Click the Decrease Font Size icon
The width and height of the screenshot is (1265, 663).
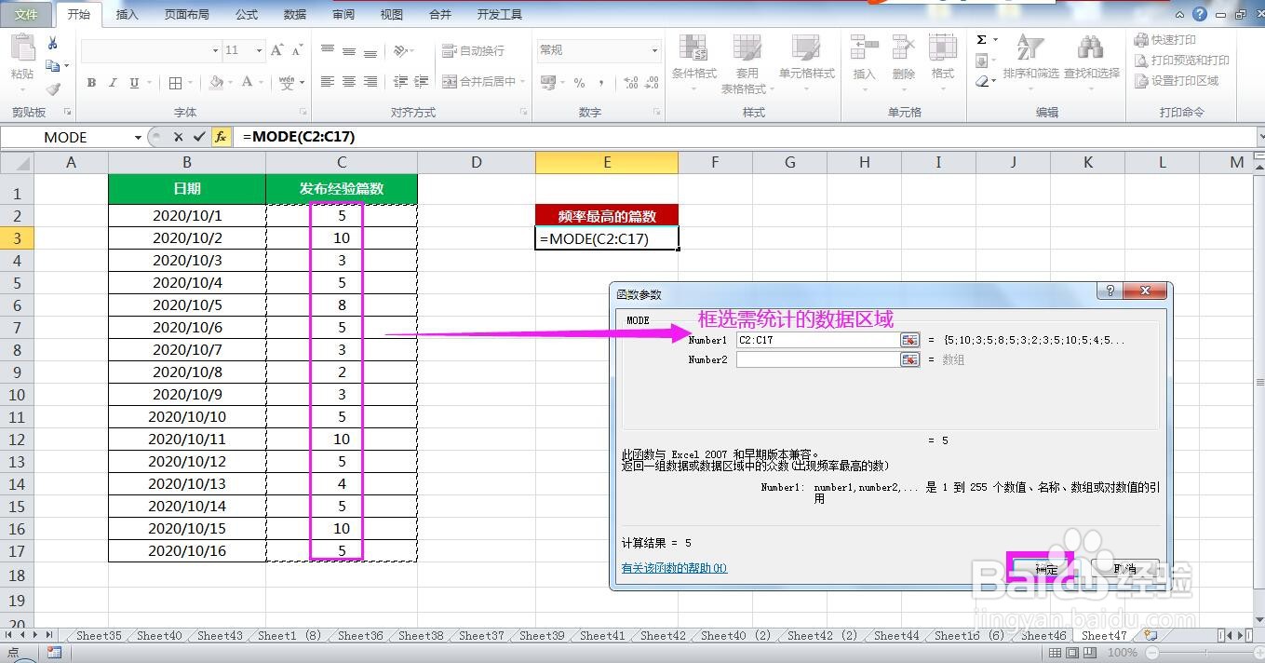pyautogui.click(x=297, y=50)
